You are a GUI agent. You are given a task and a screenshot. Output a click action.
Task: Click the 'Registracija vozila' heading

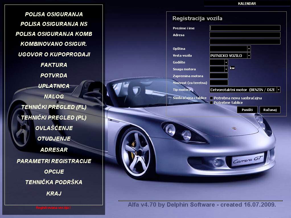[x=197, y=18]
